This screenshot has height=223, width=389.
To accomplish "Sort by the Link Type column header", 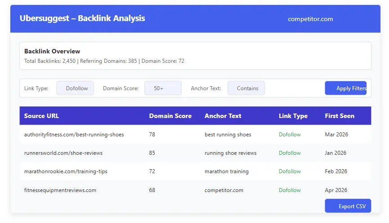I will coord(293,116).
